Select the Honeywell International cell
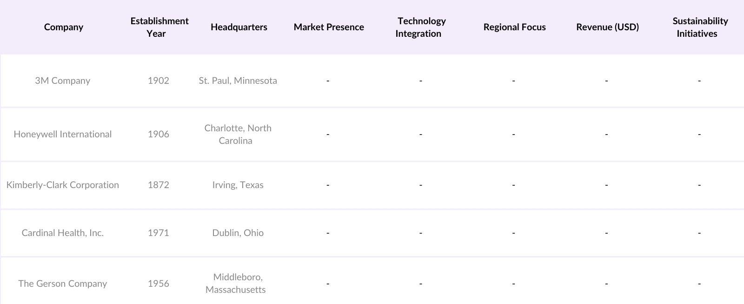Screen dimensions: 744x304 tap(63, 134)
